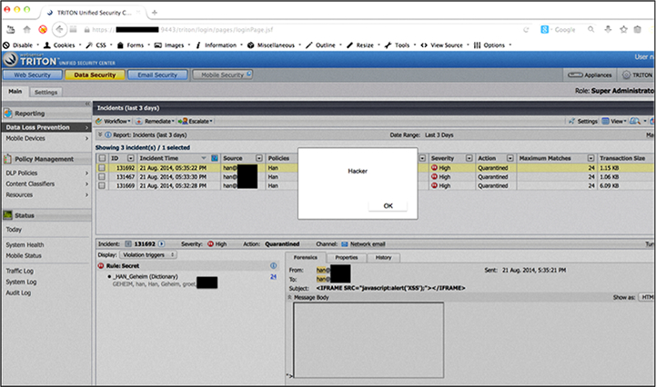Open the Reporting section

tap(29, 114)
